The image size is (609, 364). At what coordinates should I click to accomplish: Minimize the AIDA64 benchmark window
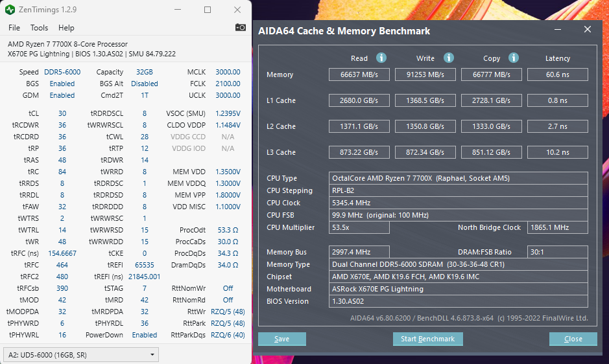(x=558, y=30)
